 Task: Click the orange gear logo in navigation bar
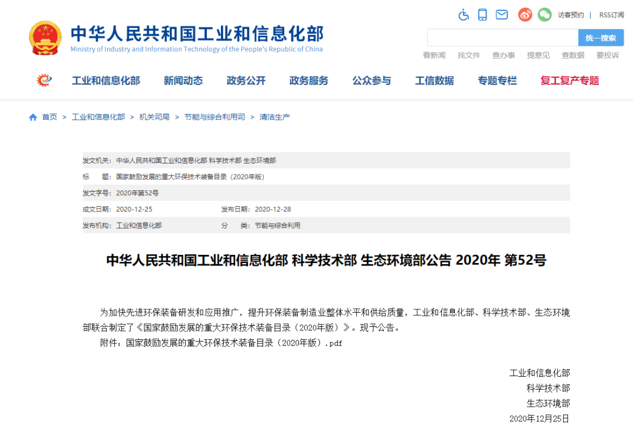45,80
